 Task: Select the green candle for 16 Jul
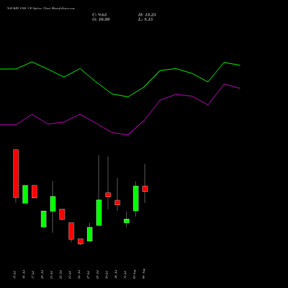[x=25, y=194]
